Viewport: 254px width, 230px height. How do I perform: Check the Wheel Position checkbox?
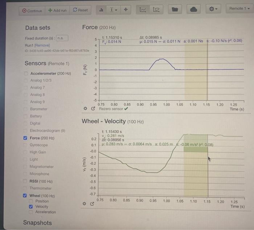pos(31,201)
